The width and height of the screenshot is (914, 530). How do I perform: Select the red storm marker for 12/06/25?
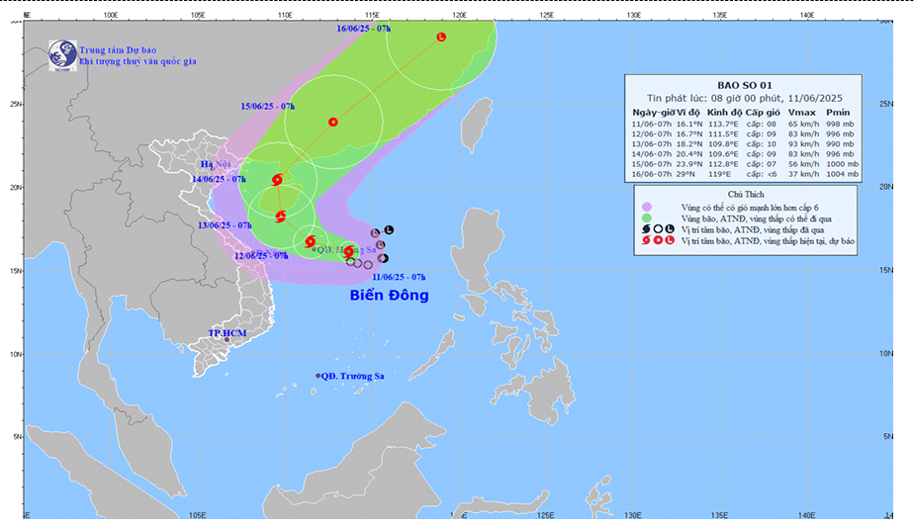tap(311, 241)
